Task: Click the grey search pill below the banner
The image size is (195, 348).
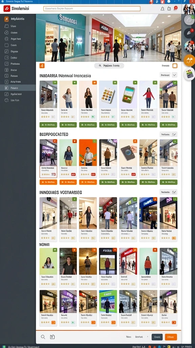Action: 109,66
